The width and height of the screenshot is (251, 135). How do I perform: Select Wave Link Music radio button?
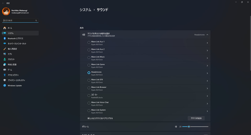89,57
